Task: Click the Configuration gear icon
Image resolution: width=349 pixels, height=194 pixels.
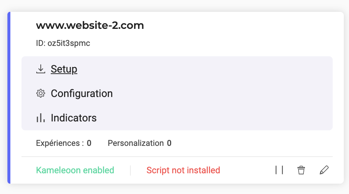Action: [40, 93]
